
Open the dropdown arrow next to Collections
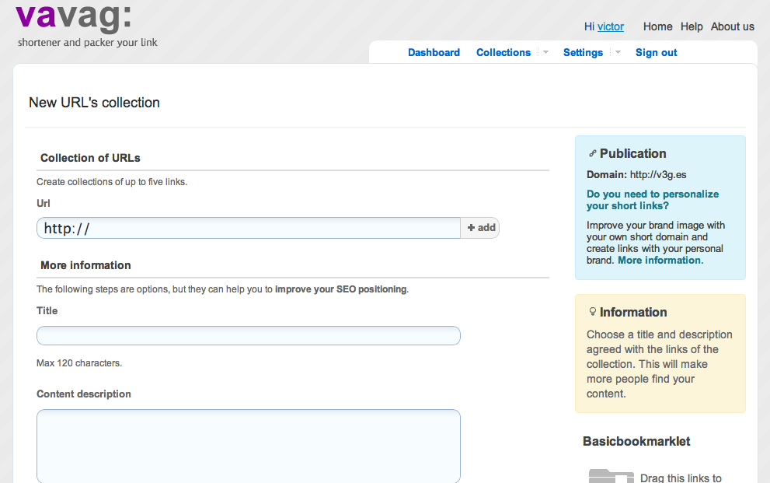(545, 52)
